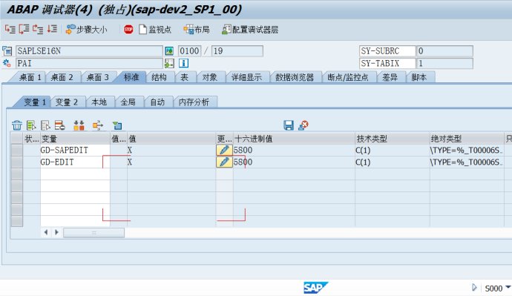
Task: Click the second variable toolbar icon
Action: point(31,125)
